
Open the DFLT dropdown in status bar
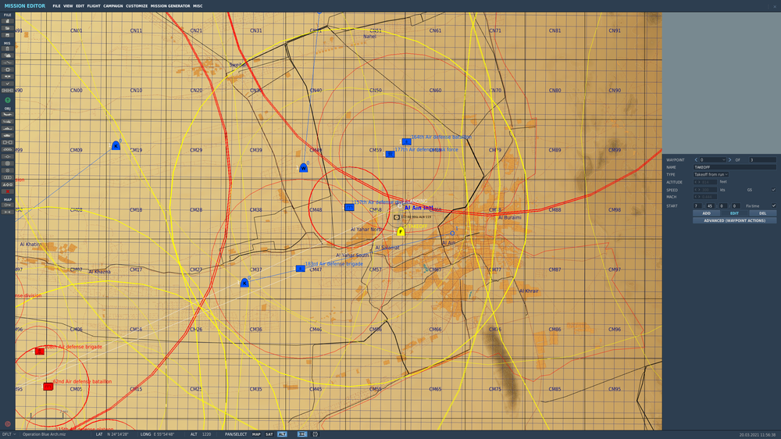[9, 434]
